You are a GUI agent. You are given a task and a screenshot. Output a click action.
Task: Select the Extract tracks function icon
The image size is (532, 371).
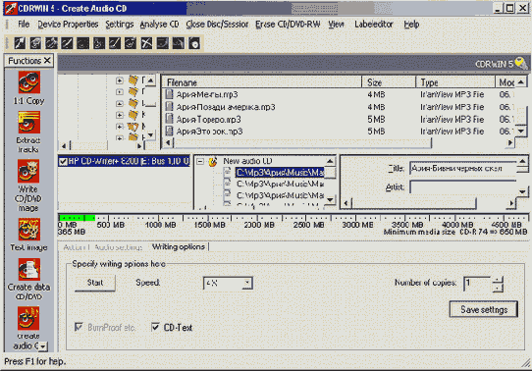pos(28,122)
